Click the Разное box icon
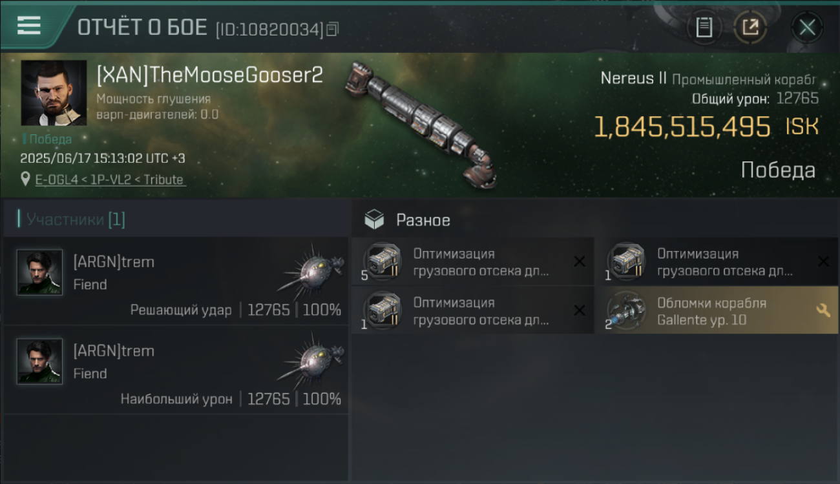 tap(374, 220)
